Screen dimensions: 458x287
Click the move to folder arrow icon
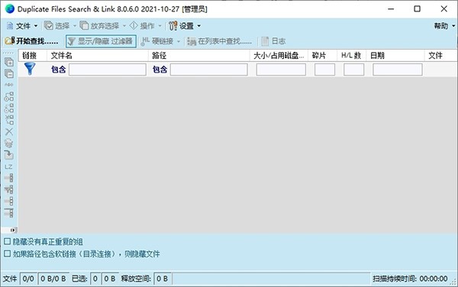click(x=8, y=155)
